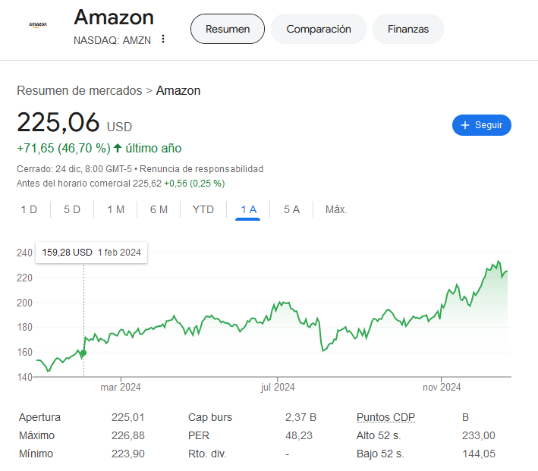This screenshot has width=538, height=471.
Task: Click the Puntos CDP underlined label
Action: click(385, 417)
